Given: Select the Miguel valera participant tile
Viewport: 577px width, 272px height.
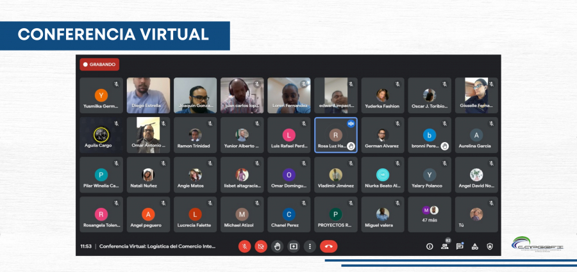Looking at the screenshot, I should [383, 214].
